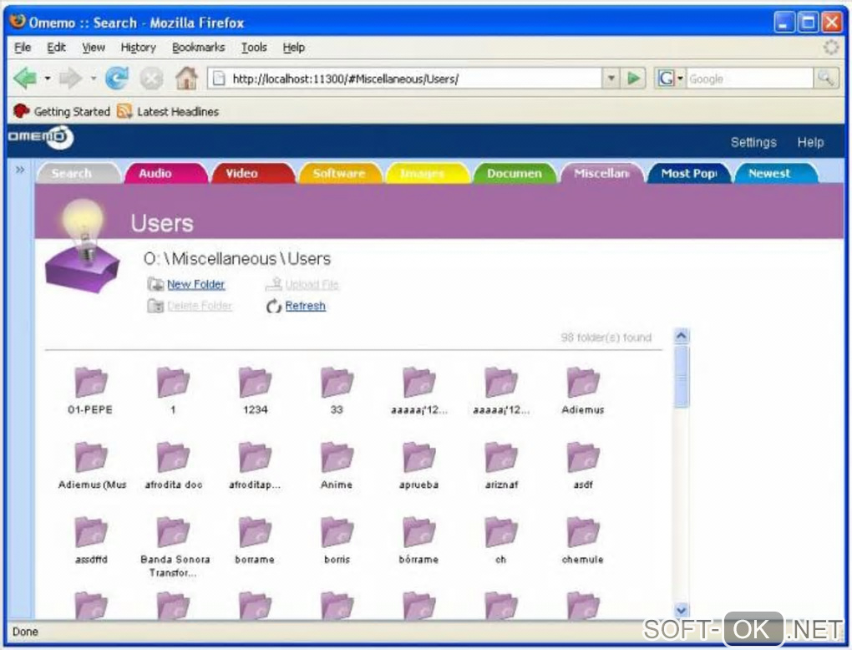Open the address bar URL dropdown
The image size is (852, 650).
611,79
